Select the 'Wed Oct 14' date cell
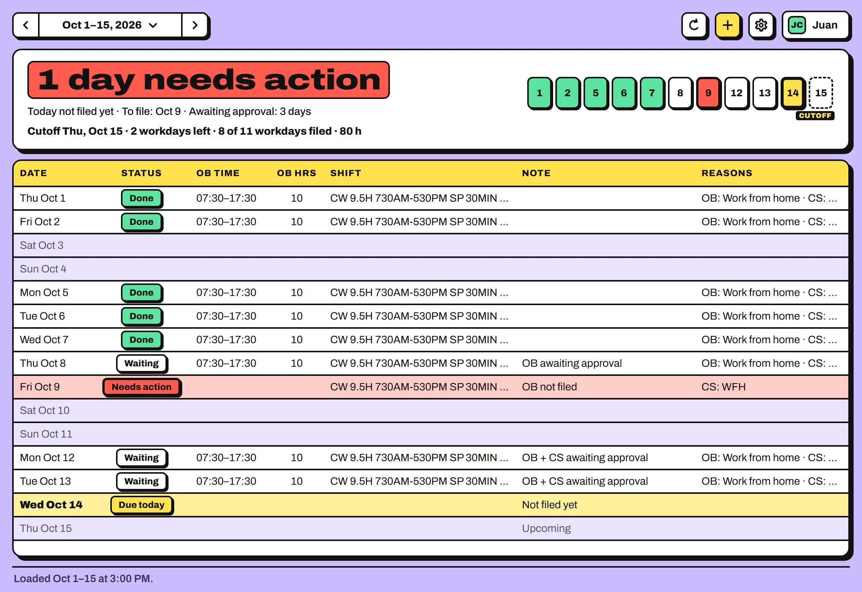 [51, 505]
